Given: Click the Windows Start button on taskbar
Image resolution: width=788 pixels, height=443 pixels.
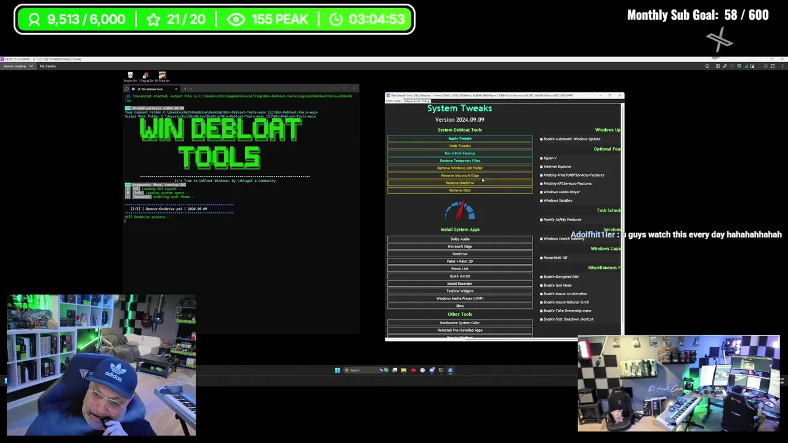Looking at the screenshot, I should click(337, 370).
